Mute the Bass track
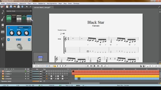Image resolution: width=161 pixels, height=90 pixels. coord(28,76)
